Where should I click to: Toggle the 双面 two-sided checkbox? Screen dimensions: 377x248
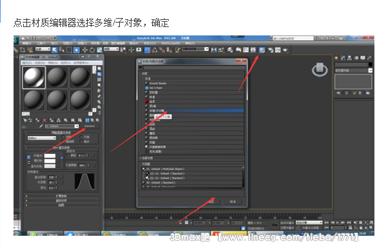tap(81, 137)
